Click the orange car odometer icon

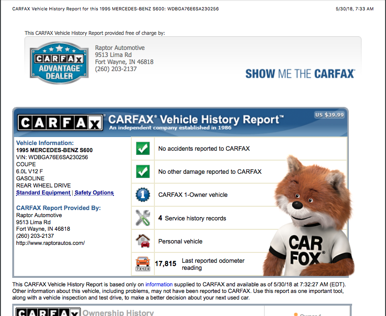[143, 264]
